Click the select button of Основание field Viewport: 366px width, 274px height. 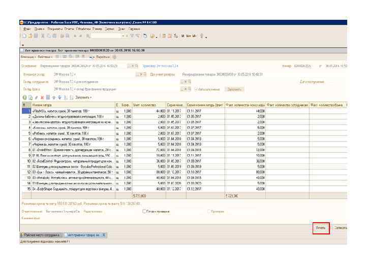[129, 66]
